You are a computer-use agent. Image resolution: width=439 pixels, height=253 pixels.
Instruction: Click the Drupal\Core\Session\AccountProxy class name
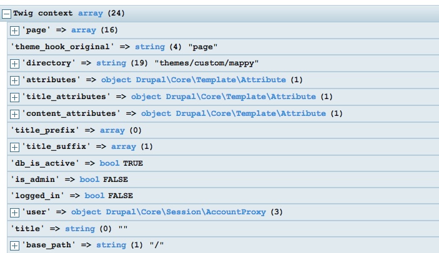[x=185, y=212]
